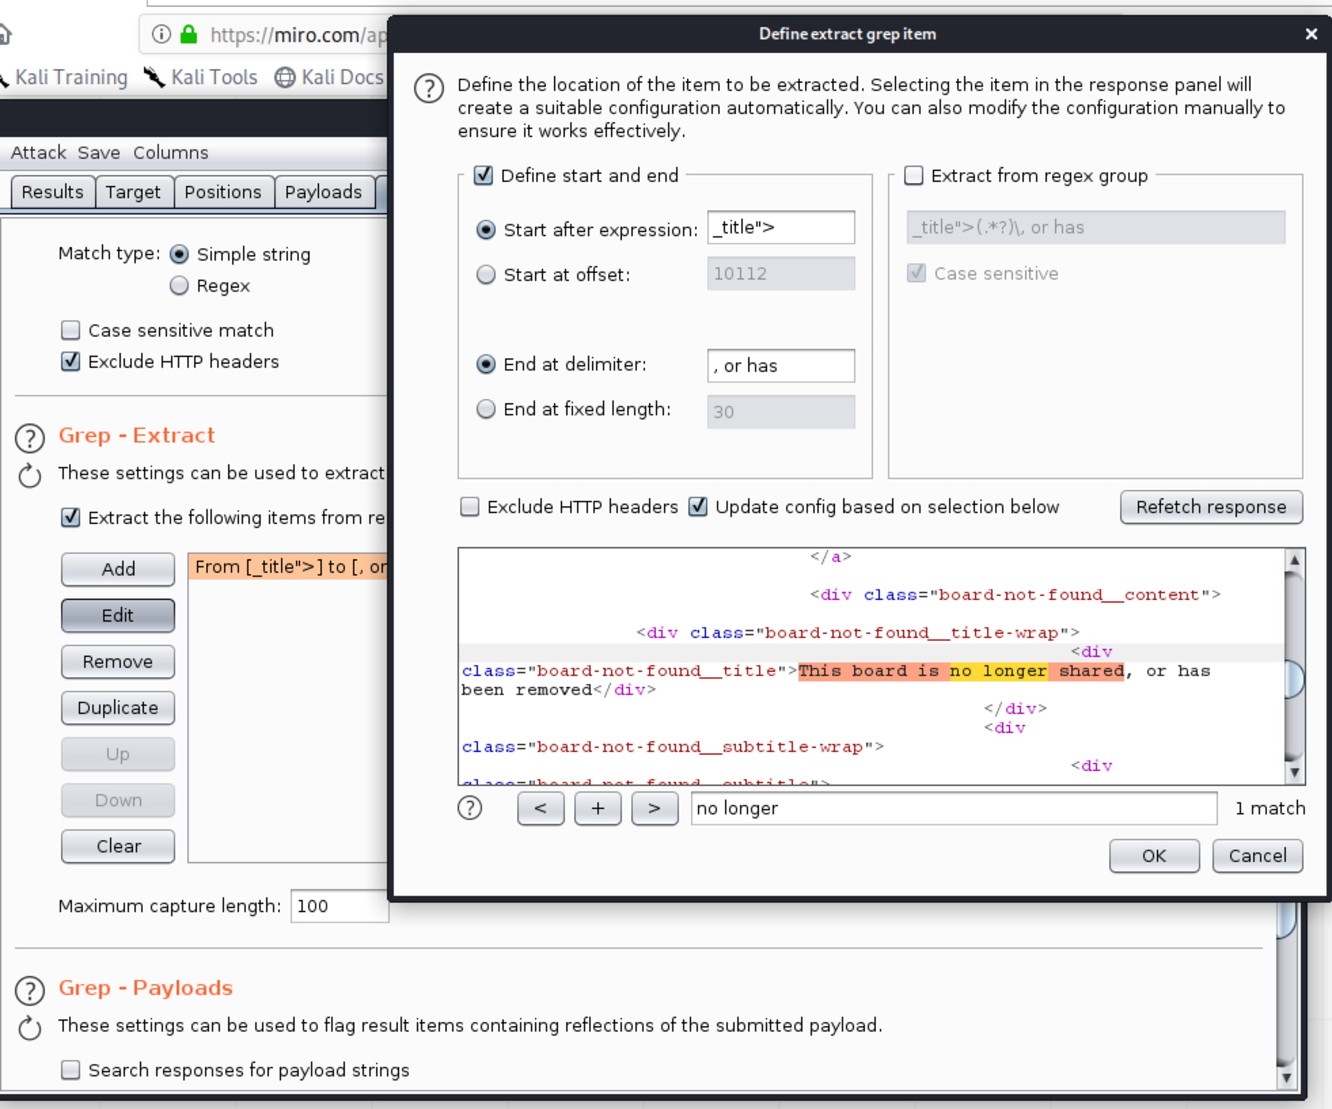Go to next search match
Viewport: 1332px width, 1109px height.
[x=654, y=808]
